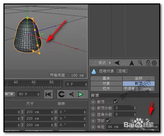Click the blue cone object icon
Image resolution: width=164 pixels, height=136 pixels.
(94, 72)
